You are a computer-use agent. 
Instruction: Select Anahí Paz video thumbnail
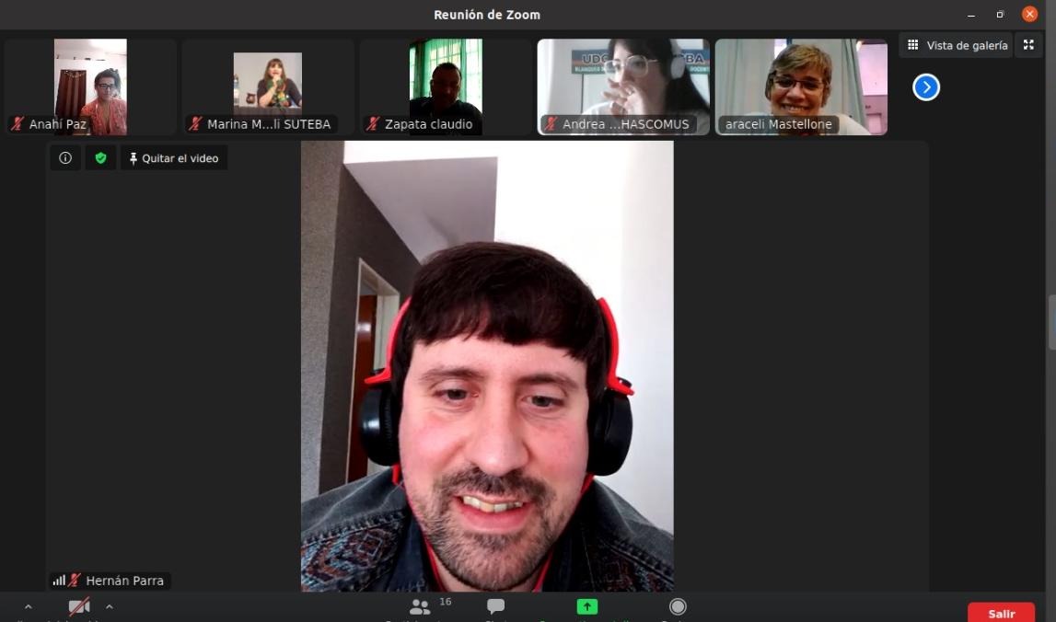[90, 86]
